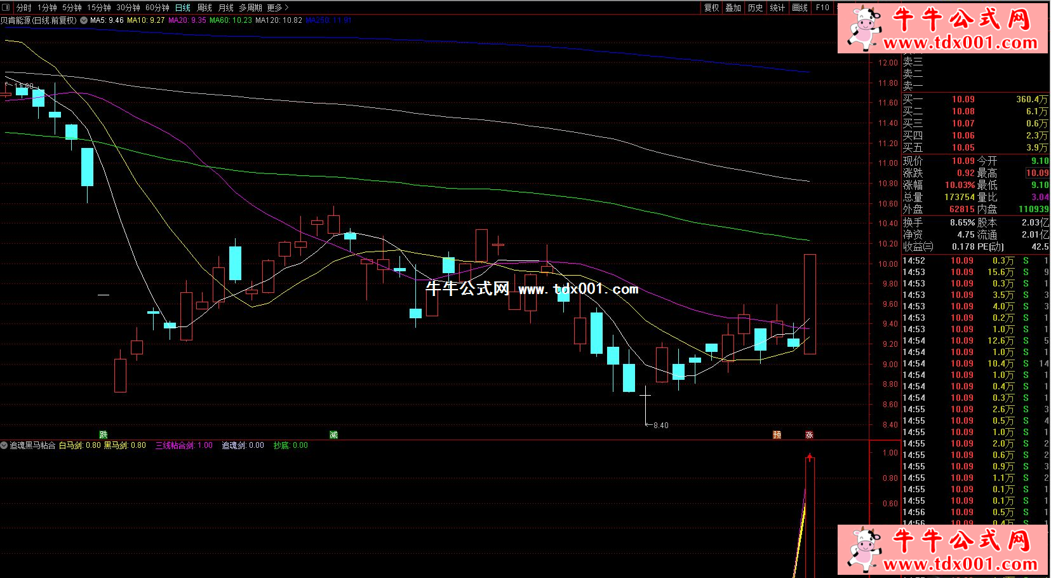Open the 统计 statistics button
The height and width of the screenshot is (578, 1051).
777,8
